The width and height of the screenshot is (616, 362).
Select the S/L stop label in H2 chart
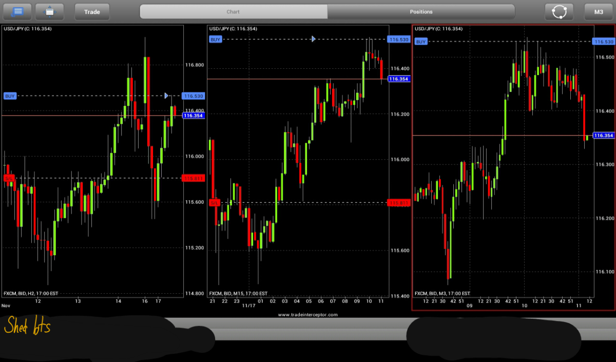tap(9, 178)
